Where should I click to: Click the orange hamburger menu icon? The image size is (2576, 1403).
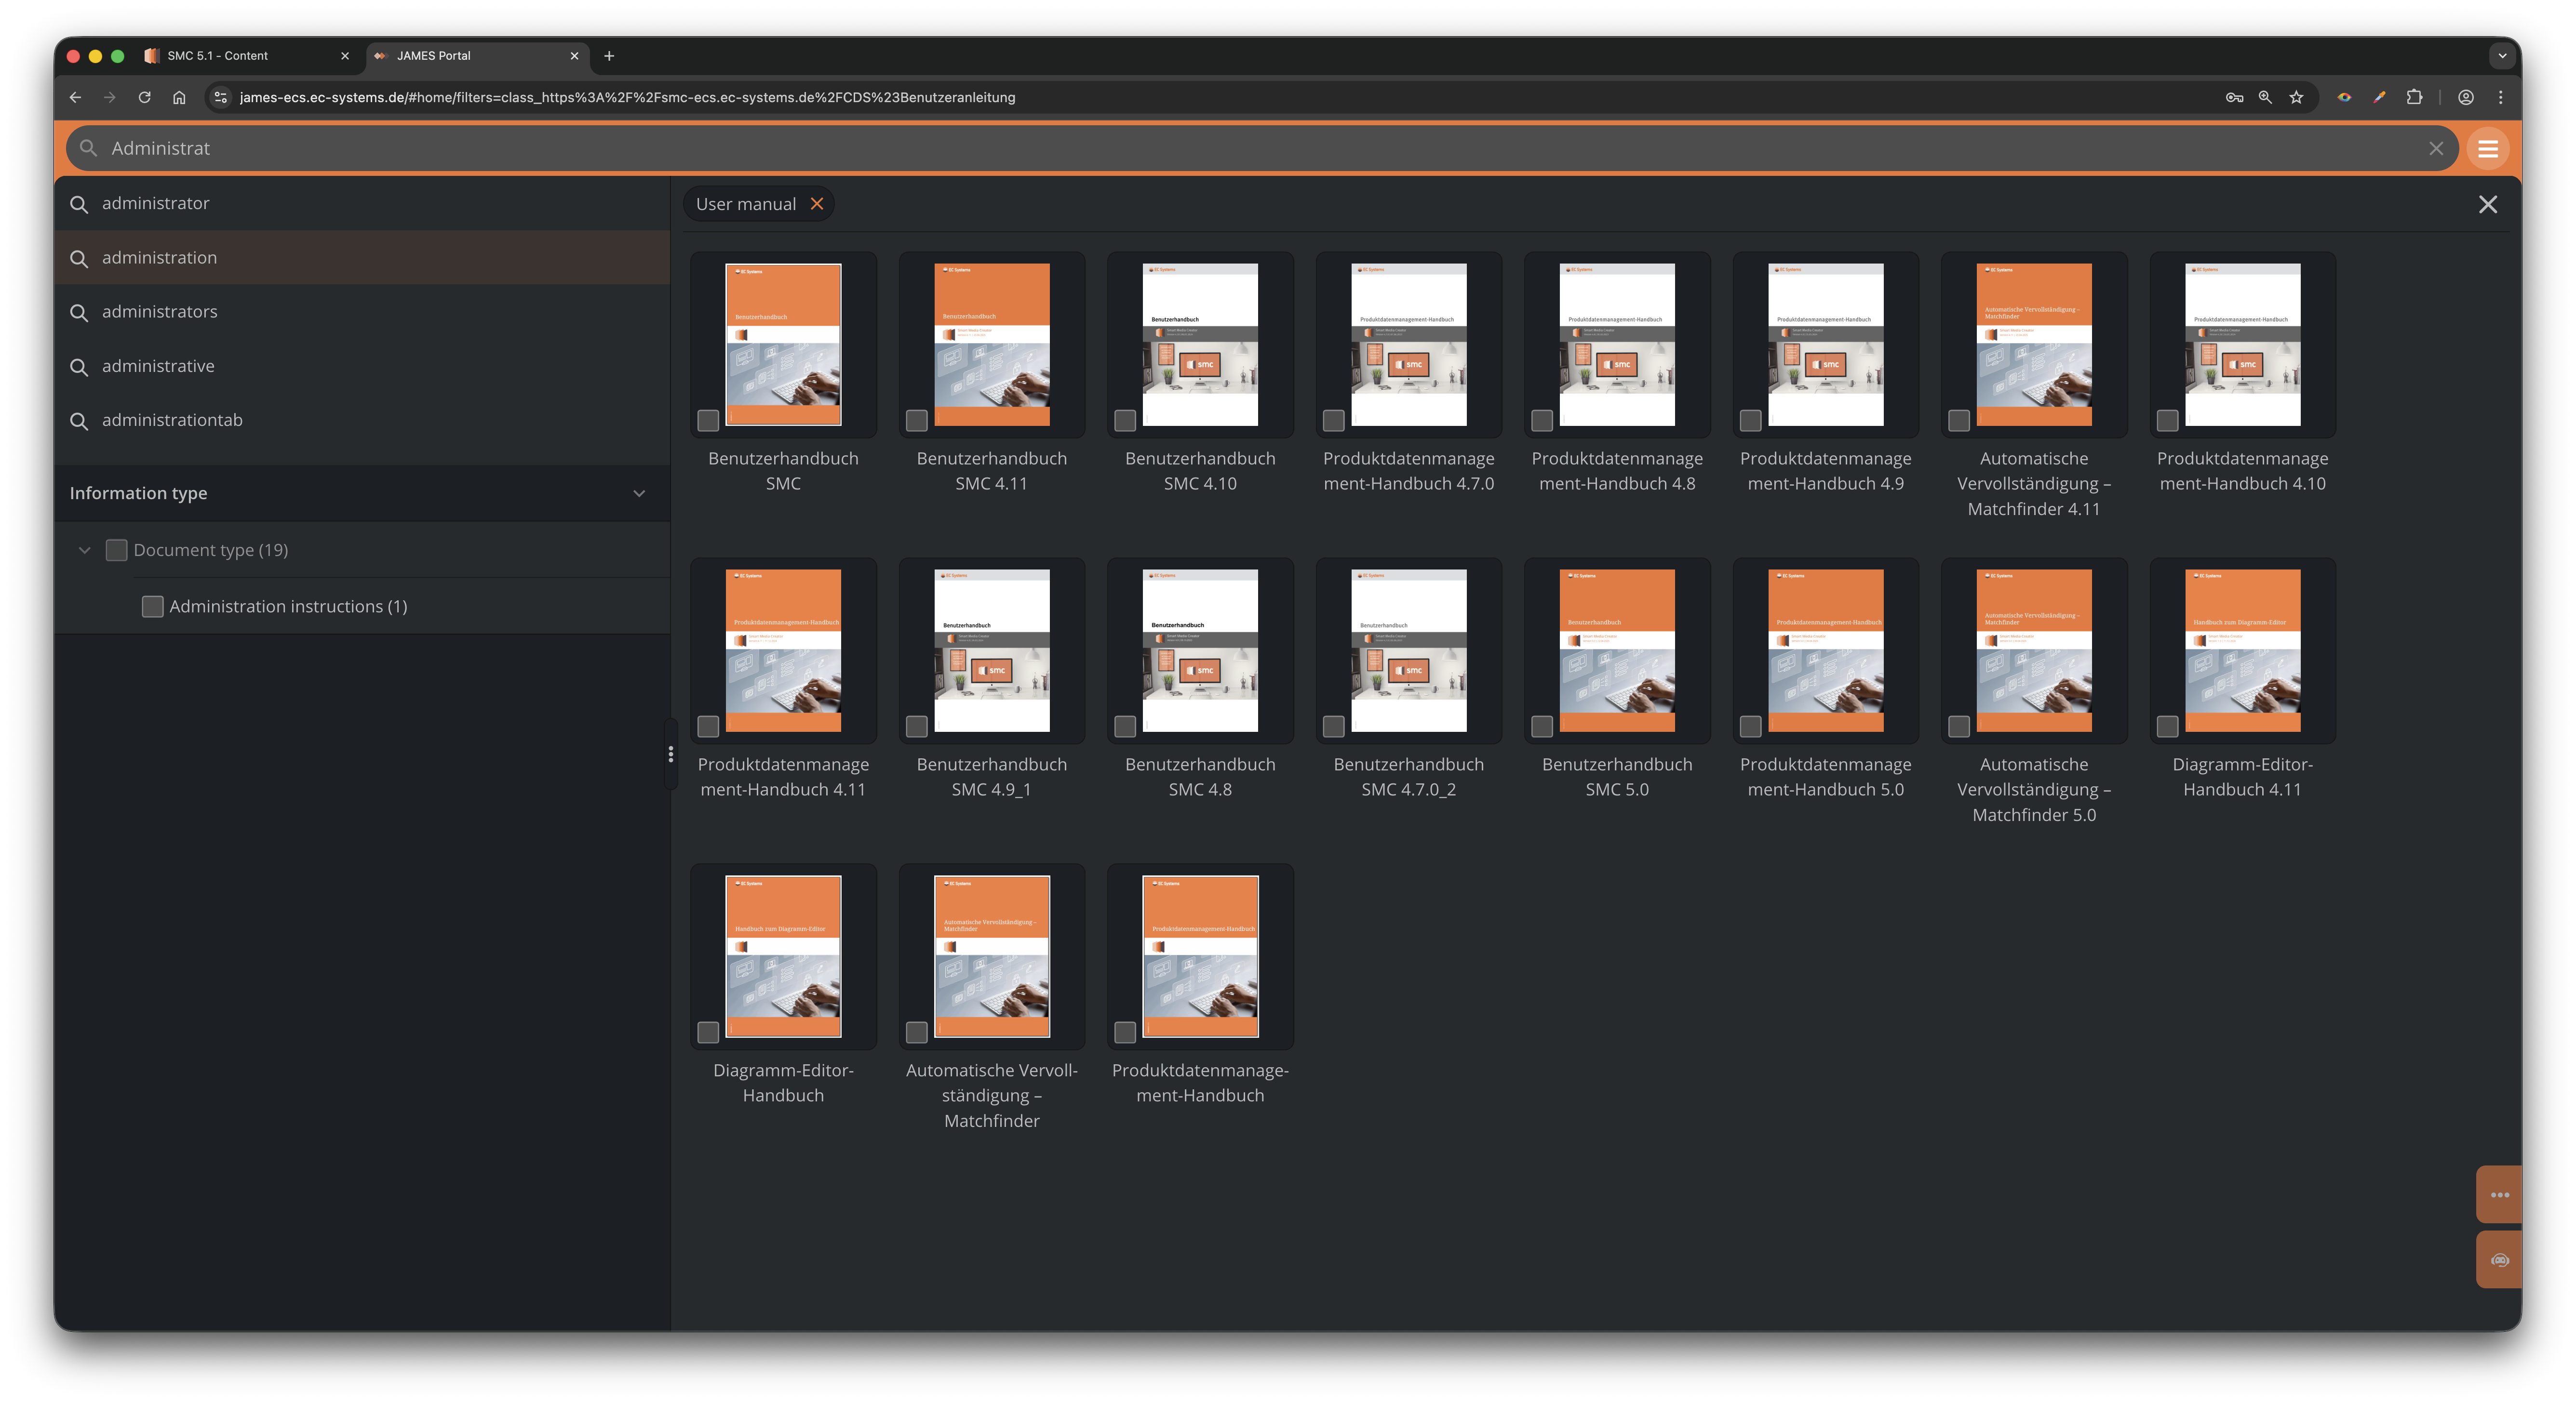coord(2487,149)
